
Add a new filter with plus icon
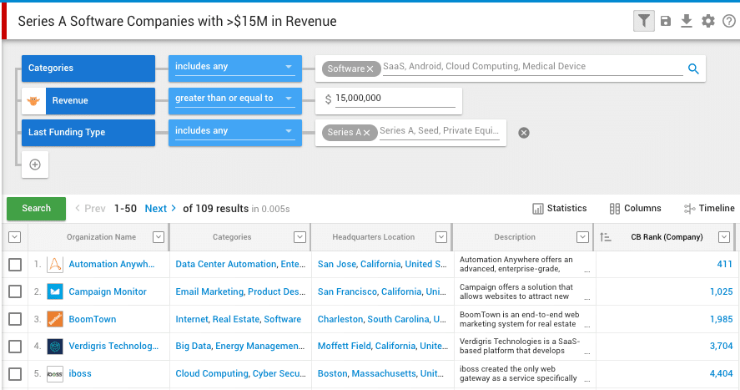(x=35, y=165)
